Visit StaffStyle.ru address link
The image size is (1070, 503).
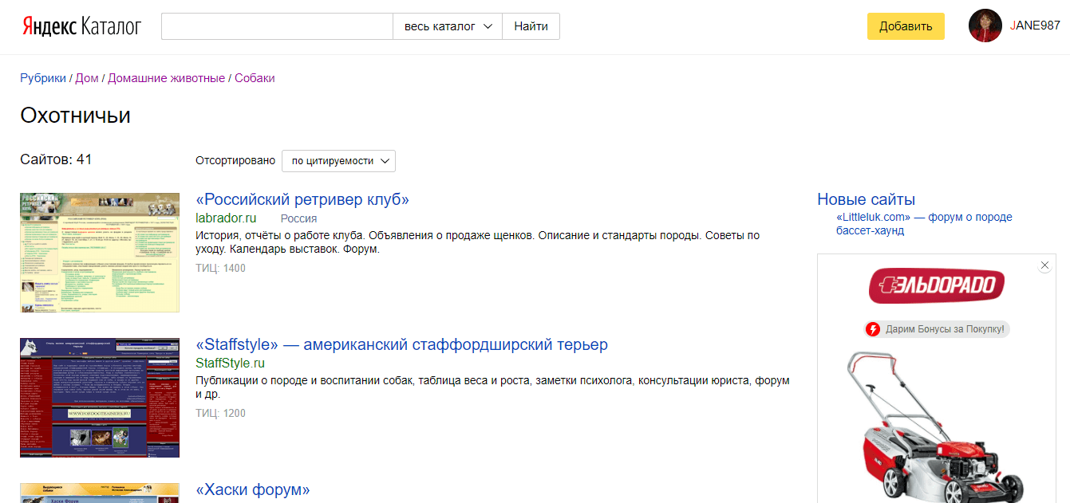click(x=230, y=363)
